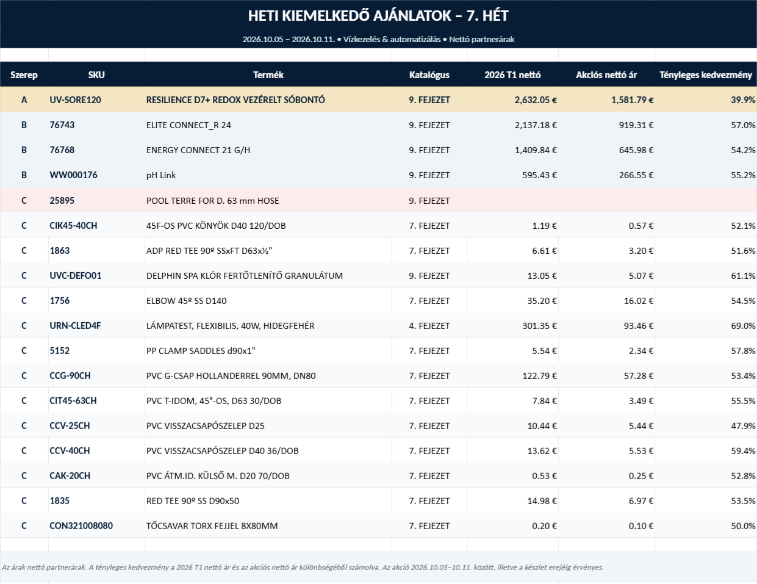Select the '2026 T1 nettó' header cell
This screenshot has height=584, width=757.
512,75
